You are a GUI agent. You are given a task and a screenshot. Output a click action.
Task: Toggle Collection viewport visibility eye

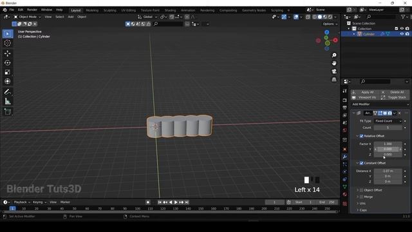[x=402, y=28]
